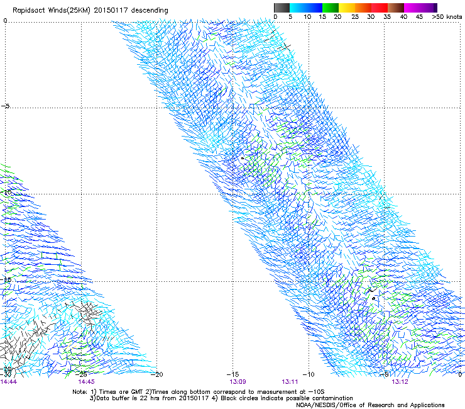Image resolution: width=465 pixels, height=409 pixels.
Task: Click the magenta 40-45 knots color swatch
Action: pyautogui.click(x=412, y=8)
